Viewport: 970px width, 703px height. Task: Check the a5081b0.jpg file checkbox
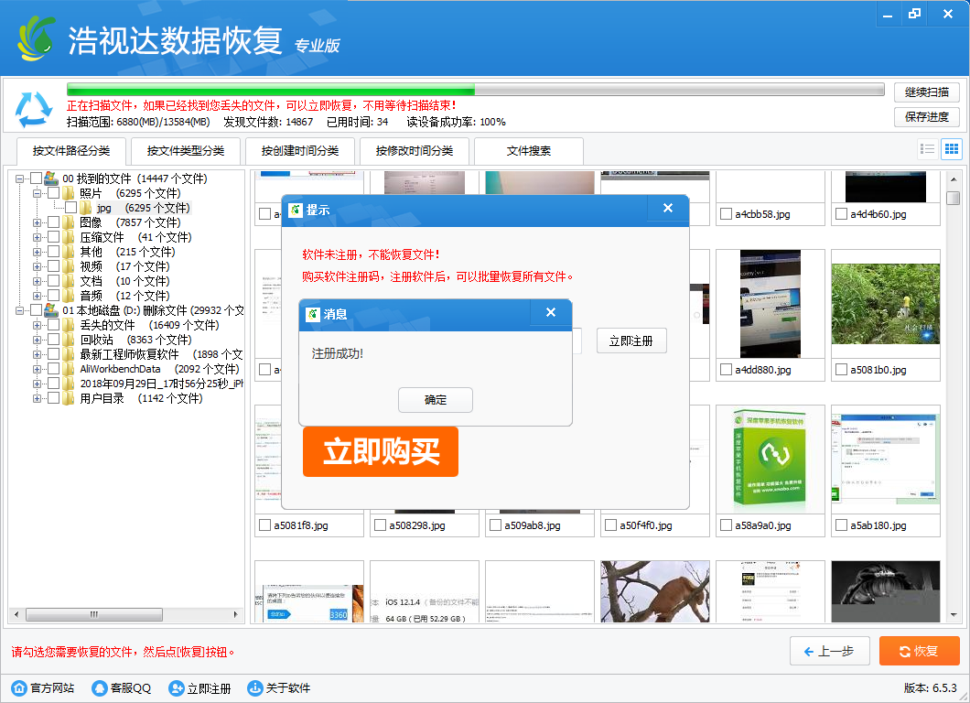pos(842,370)
